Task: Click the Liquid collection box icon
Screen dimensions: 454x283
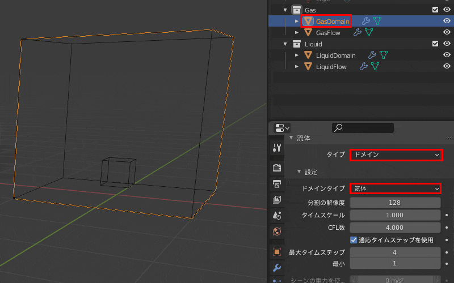Action: coord(296,44)
